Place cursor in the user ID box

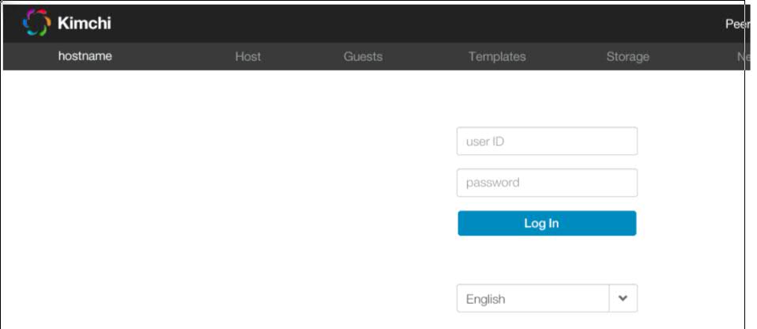click(x=547, y=142)
